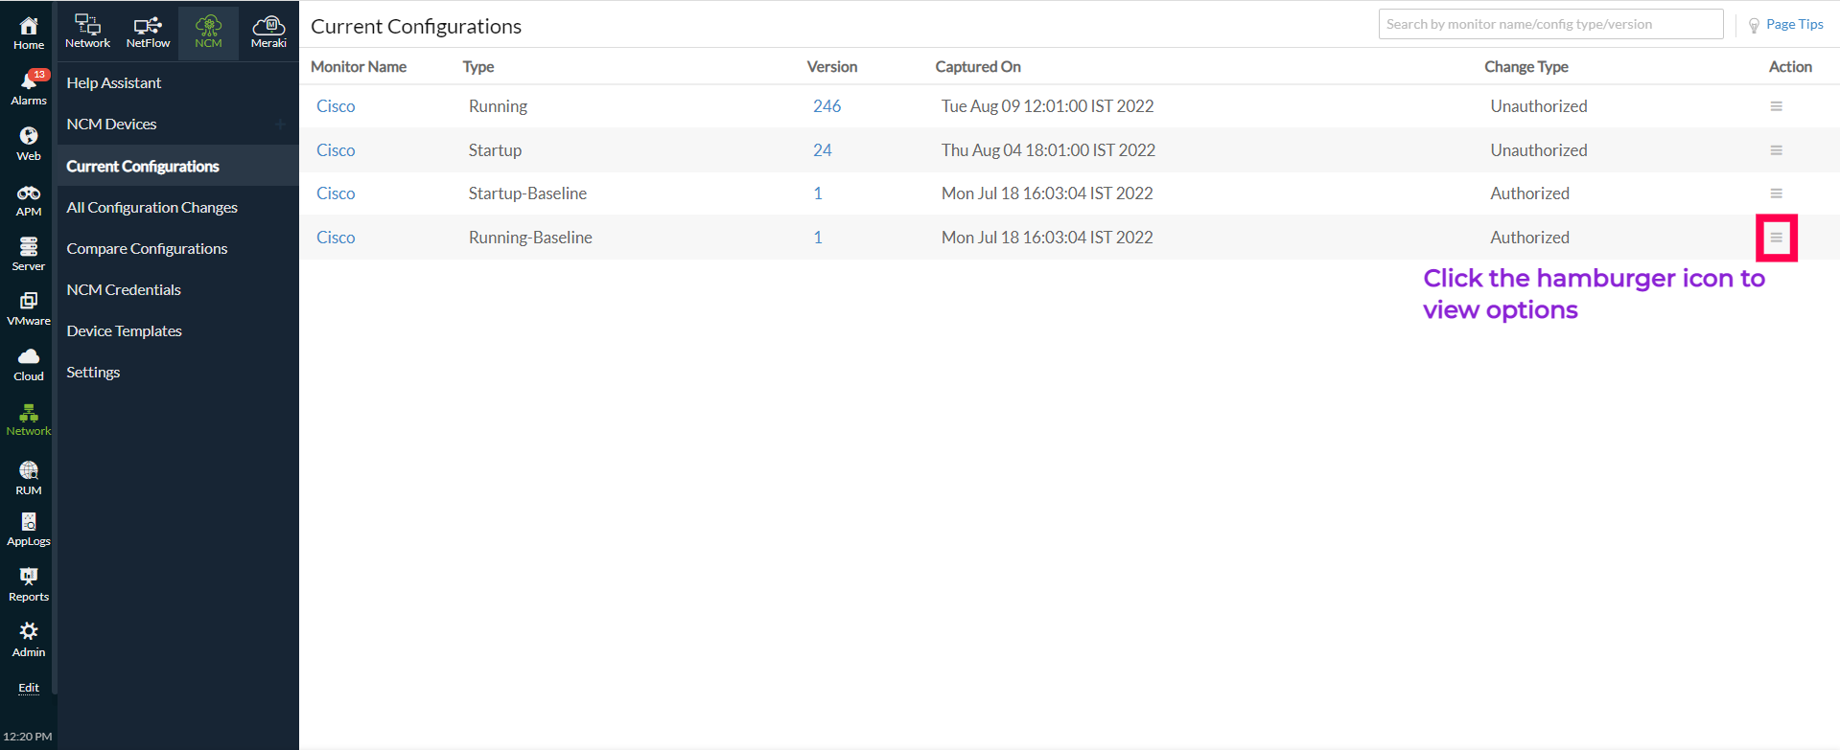
Task: Open hamburger menu for Running-Baseline row
Action: coord(1776,238)
